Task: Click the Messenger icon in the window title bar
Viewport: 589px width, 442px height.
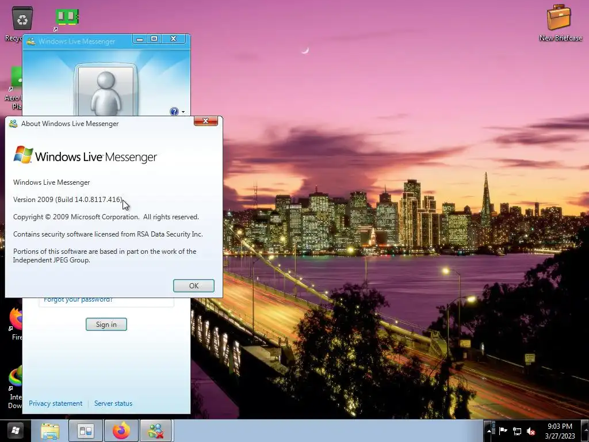Action: point(31,41)
